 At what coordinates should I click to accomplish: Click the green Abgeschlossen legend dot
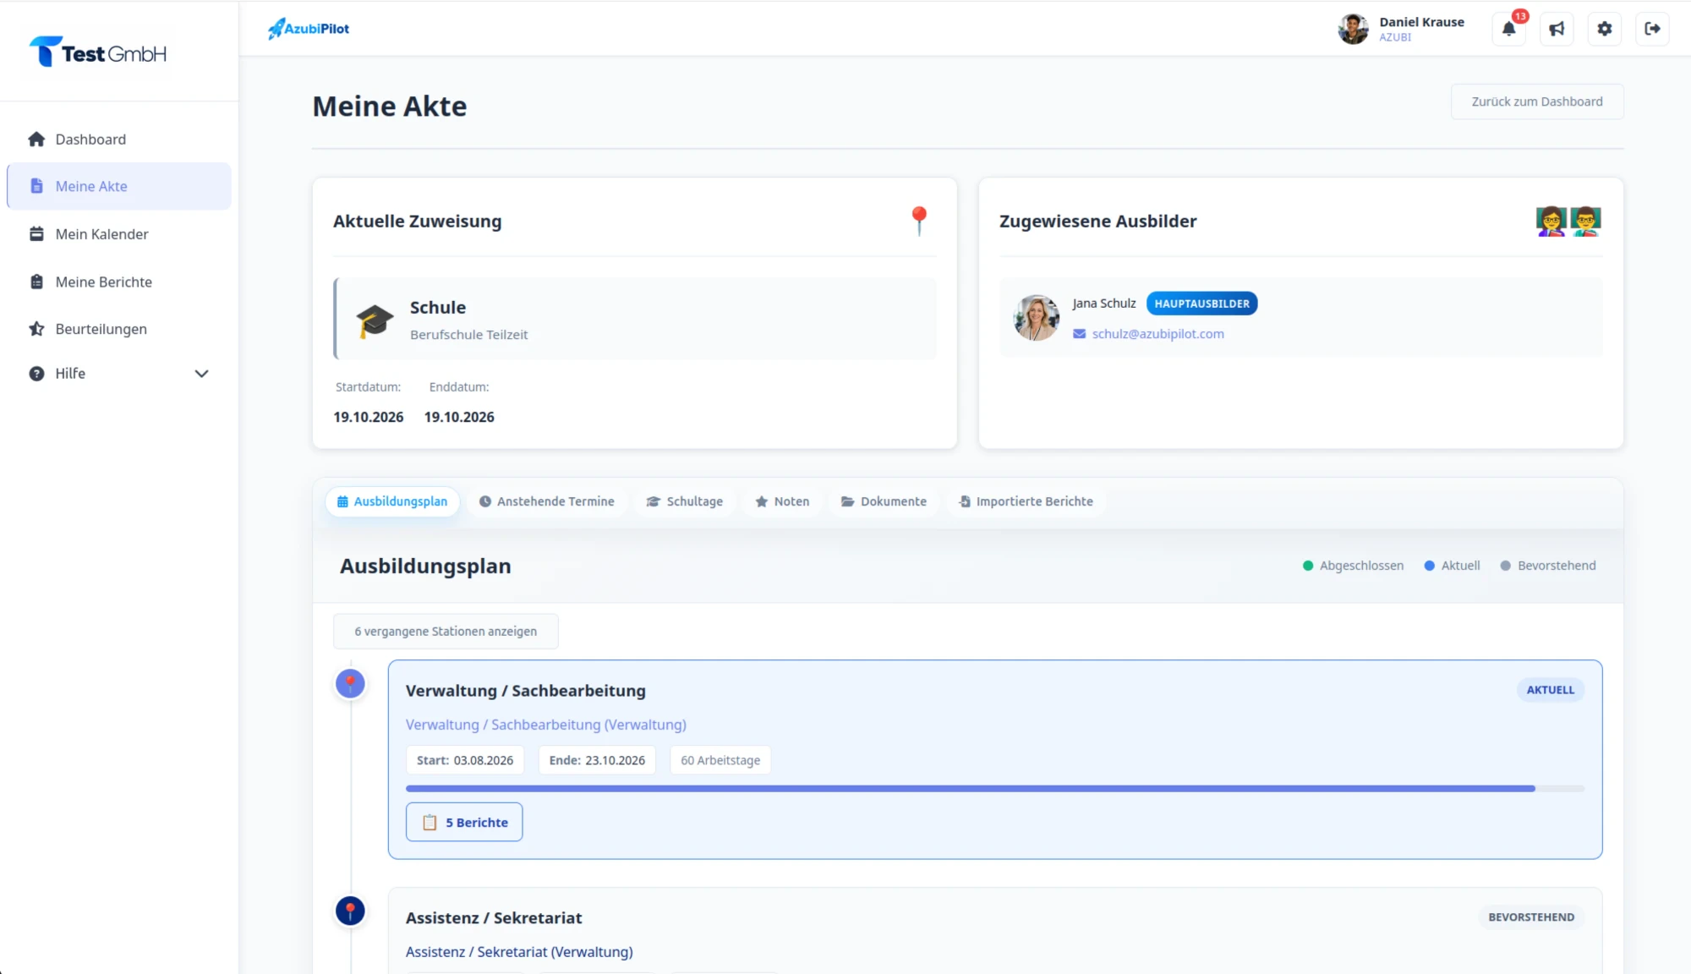[1308, 566]
